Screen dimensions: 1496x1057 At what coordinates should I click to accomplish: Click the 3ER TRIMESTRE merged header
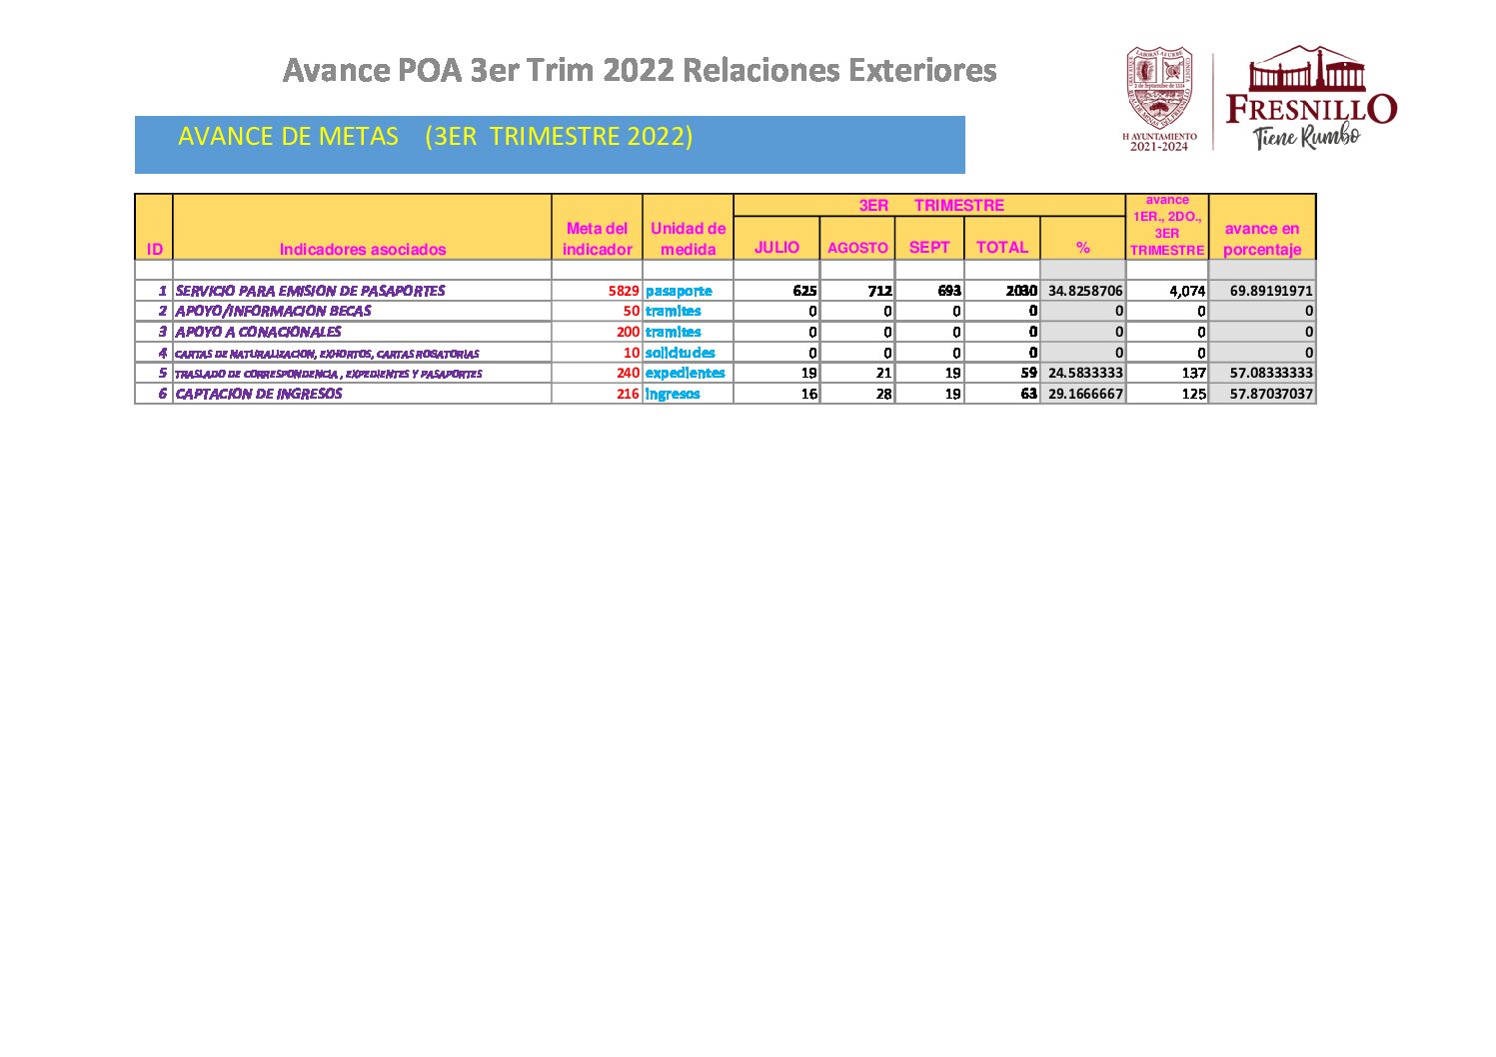(929, 205)
